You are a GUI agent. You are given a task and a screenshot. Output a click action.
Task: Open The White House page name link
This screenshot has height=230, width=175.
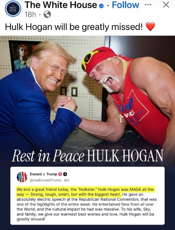tap(61, 5)
